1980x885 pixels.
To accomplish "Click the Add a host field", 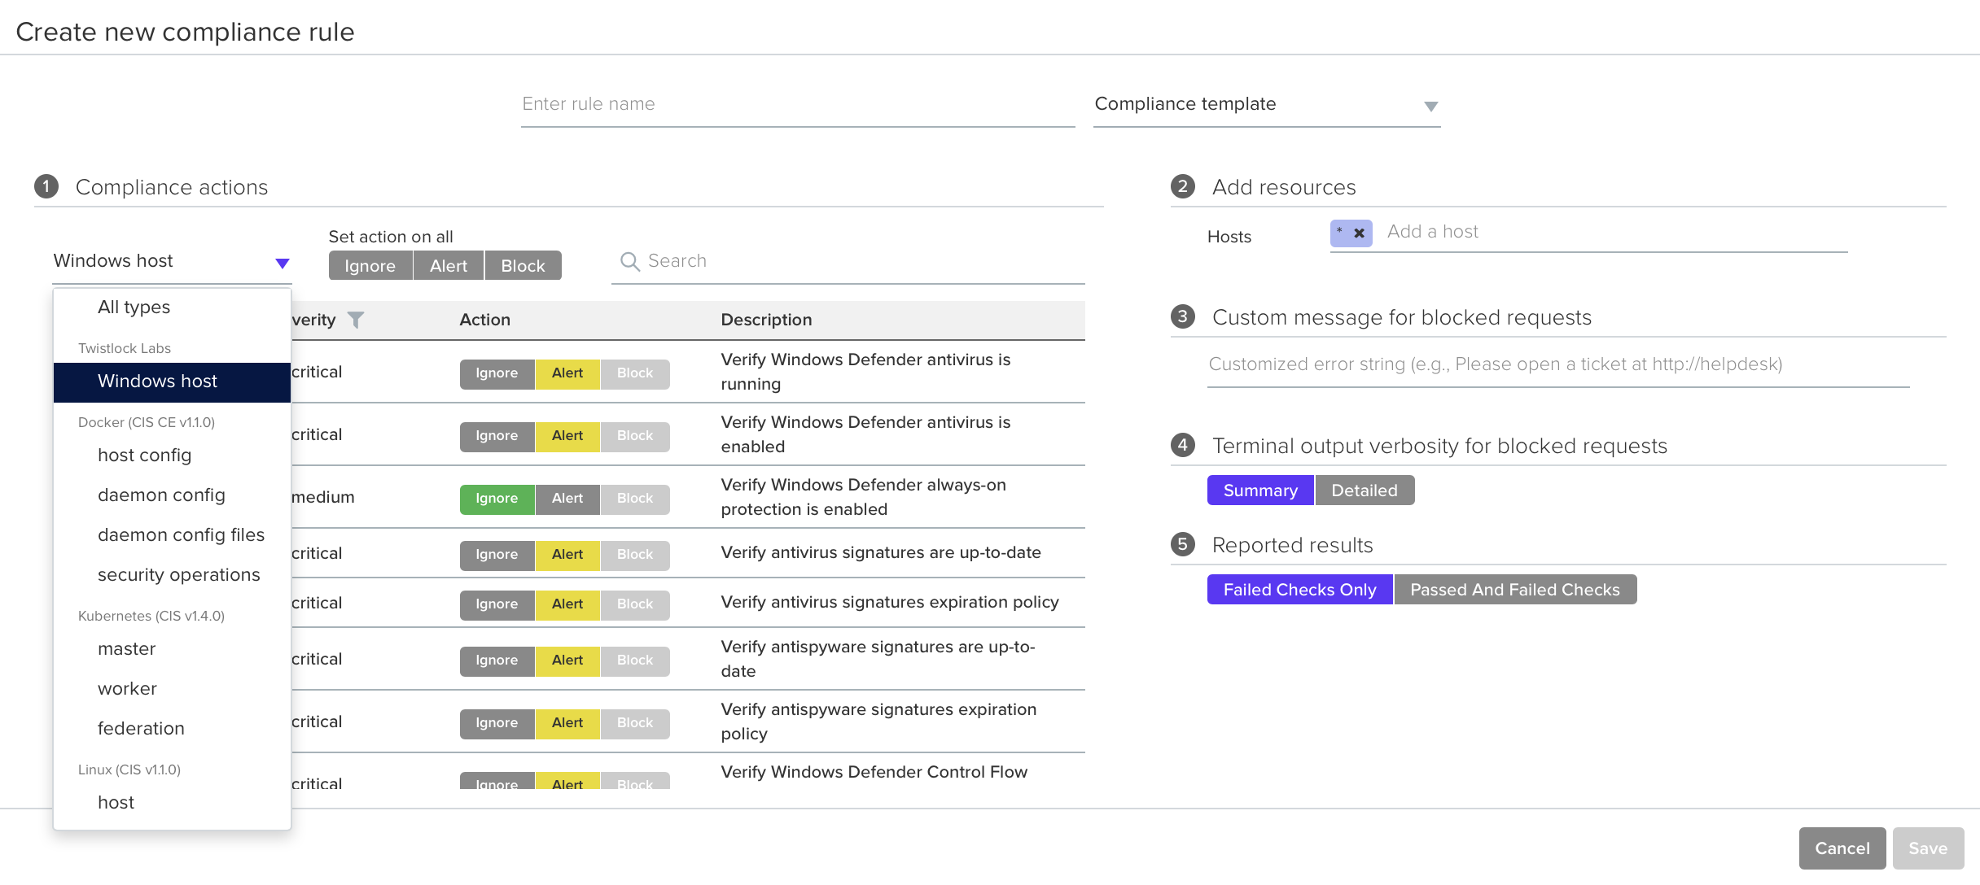I will [x=1616, y=232].
